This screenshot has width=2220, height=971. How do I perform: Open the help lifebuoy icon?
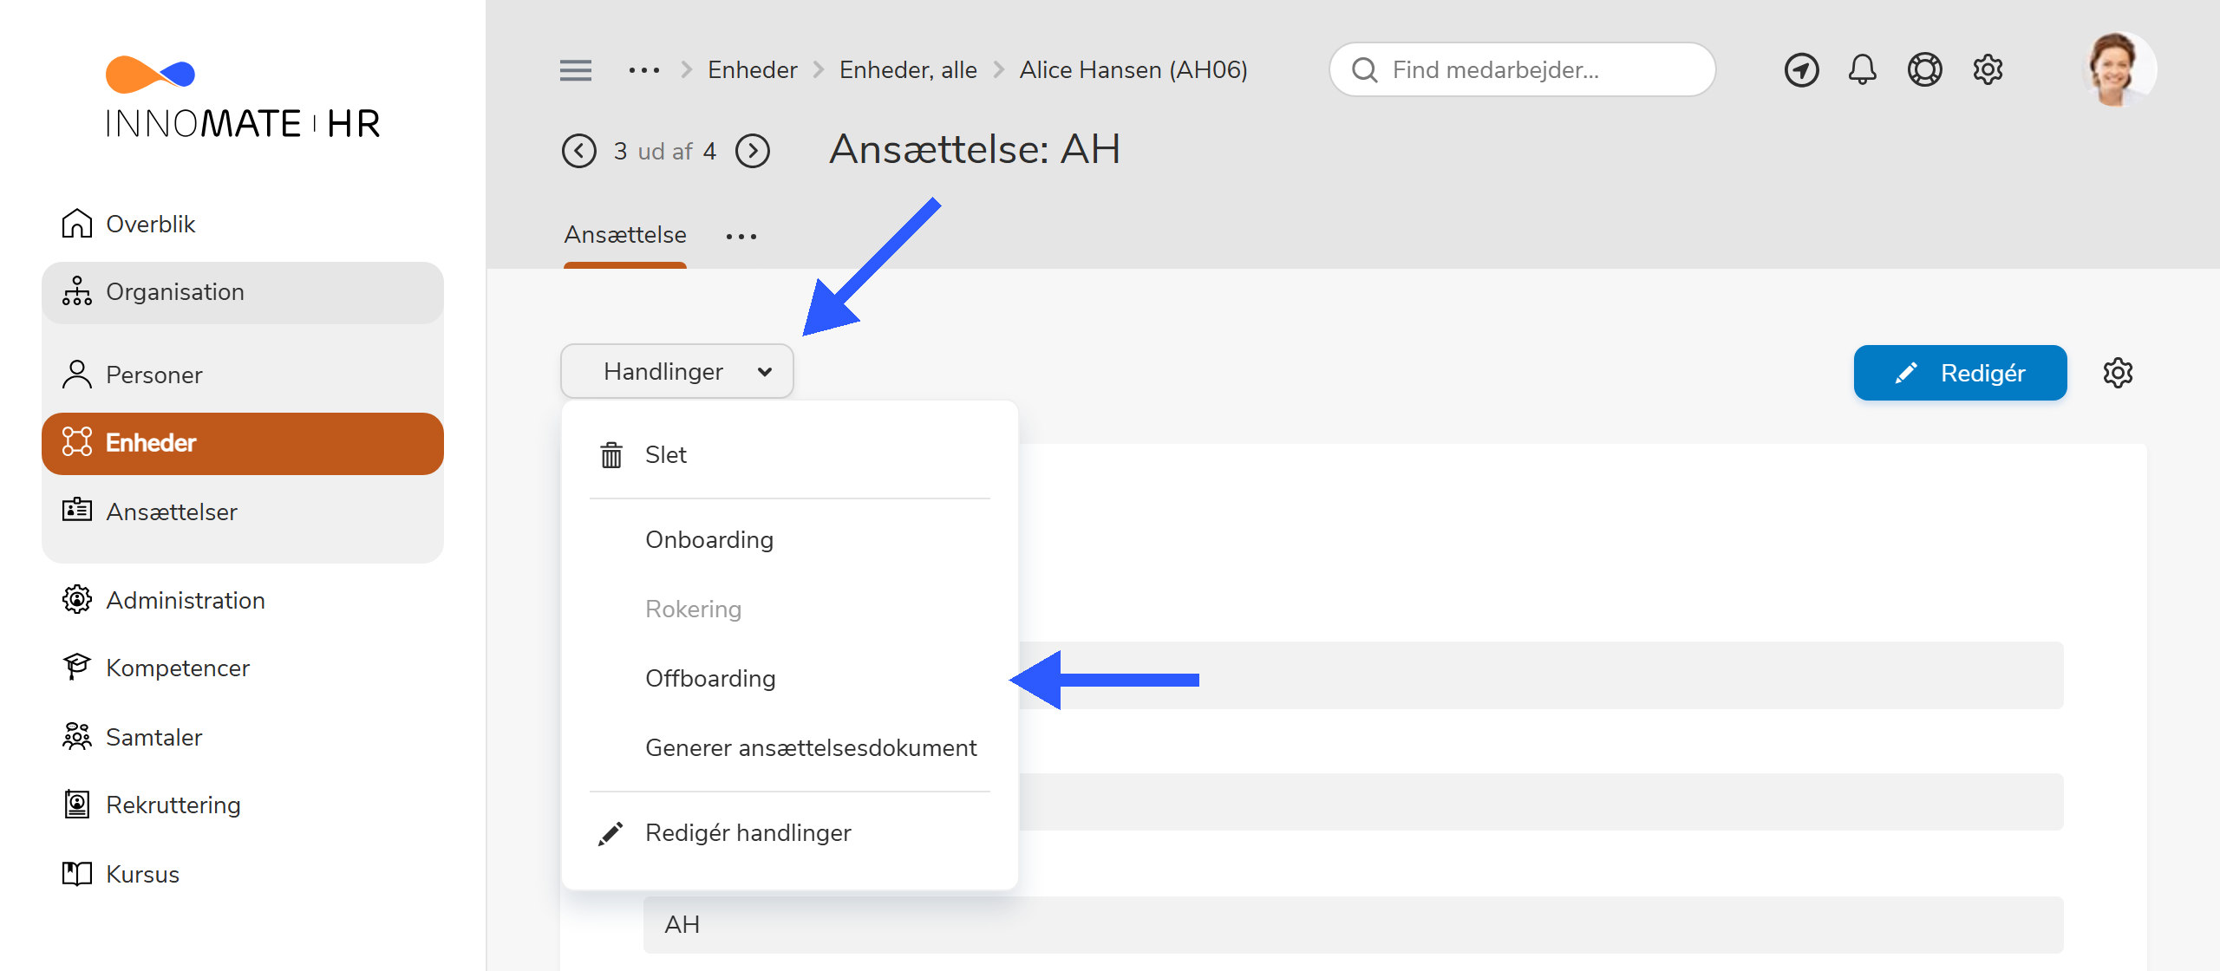[x=1925, y=69]
